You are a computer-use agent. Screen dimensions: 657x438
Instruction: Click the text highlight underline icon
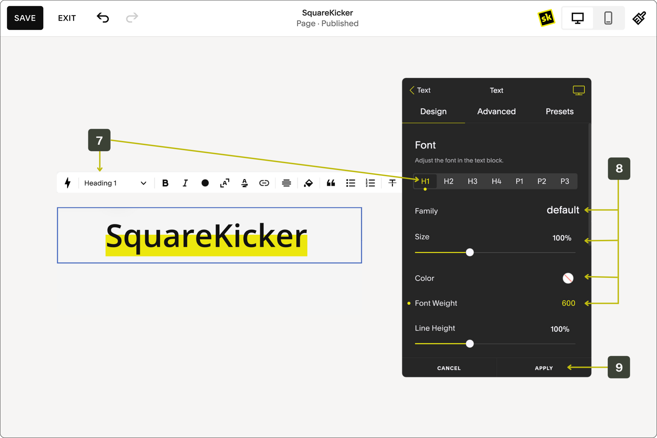[x=244, y=183]
